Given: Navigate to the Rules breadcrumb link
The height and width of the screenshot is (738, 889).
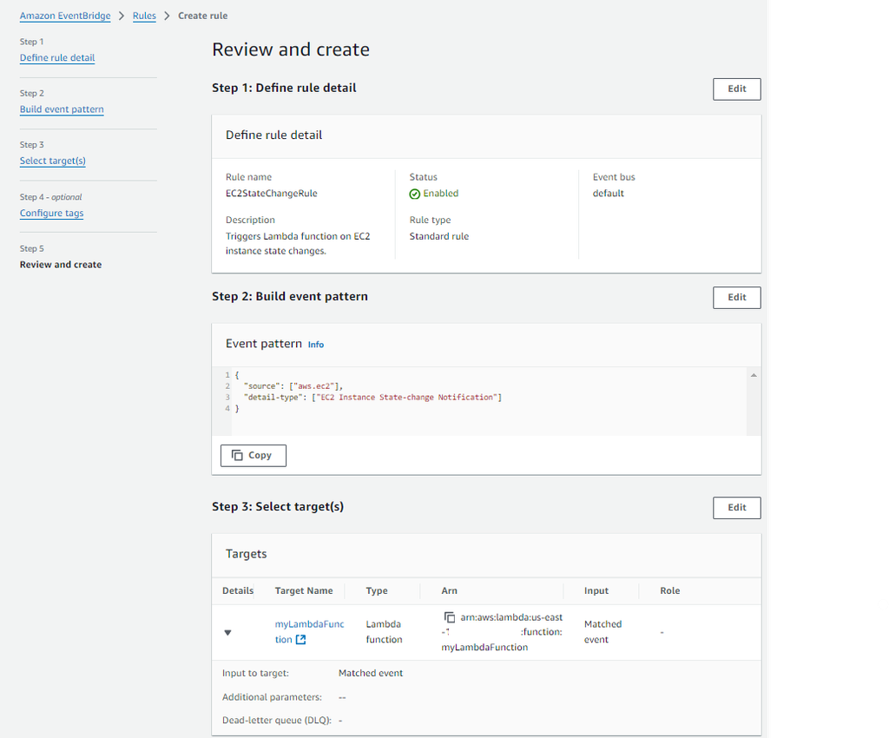Looking at the screenshot, I should tap(144, 16).
